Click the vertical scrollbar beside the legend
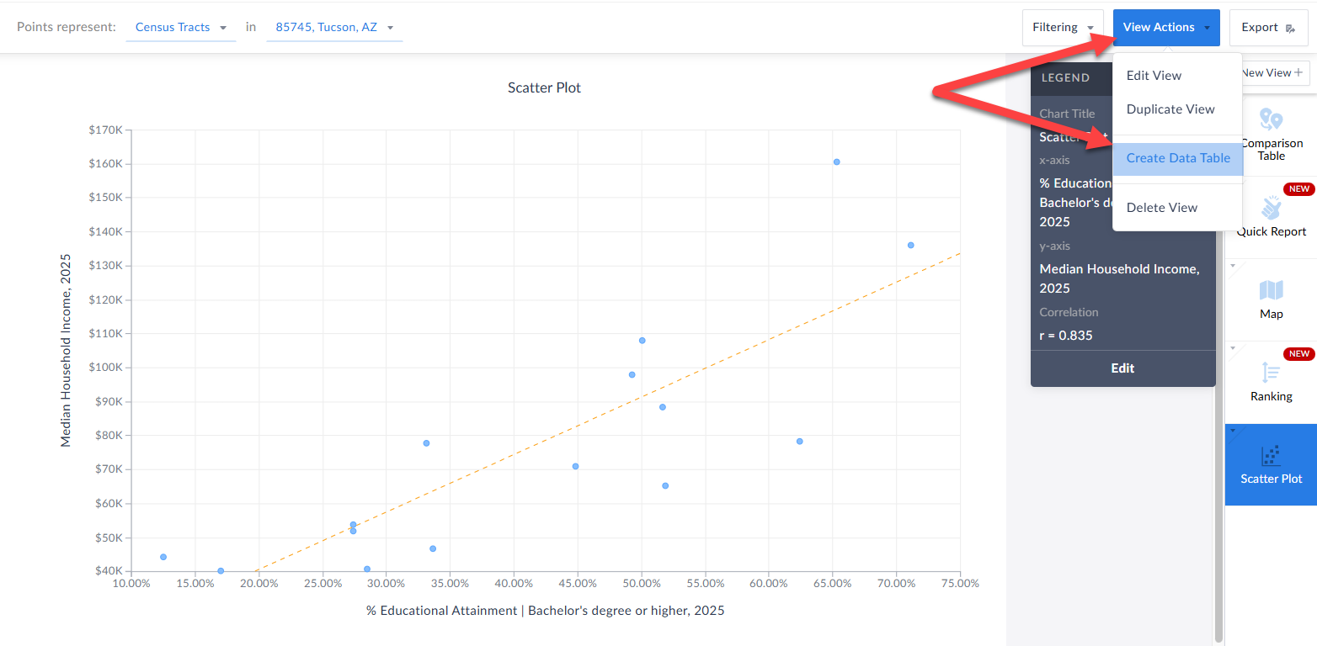This screenshot has height=646, width=1317. click(1218, 505)
